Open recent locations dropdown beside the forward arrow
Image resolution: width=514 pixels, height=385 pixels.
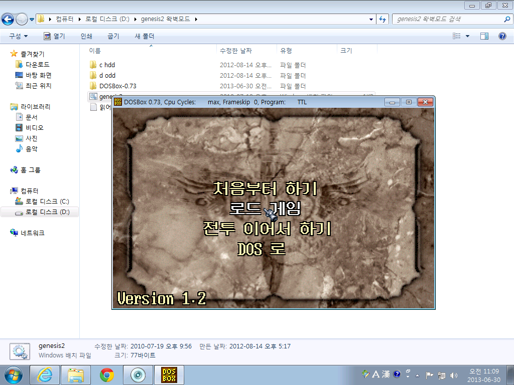point(32,20)
